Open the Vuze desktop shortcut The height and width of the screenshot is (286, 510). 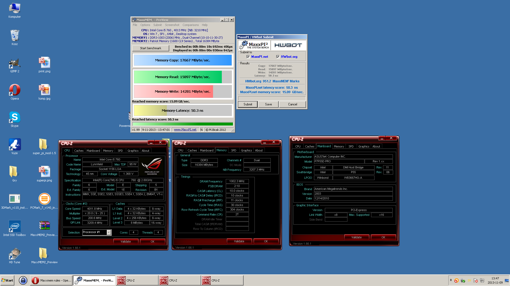tap(15, 146)
